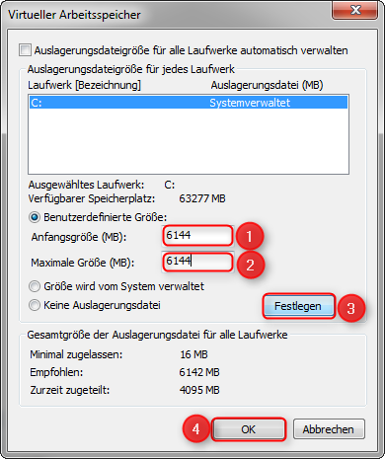Click the Minimal zugelassen 16 MB value
Viewport: 385px width, 459px height.
coord(193,354)
